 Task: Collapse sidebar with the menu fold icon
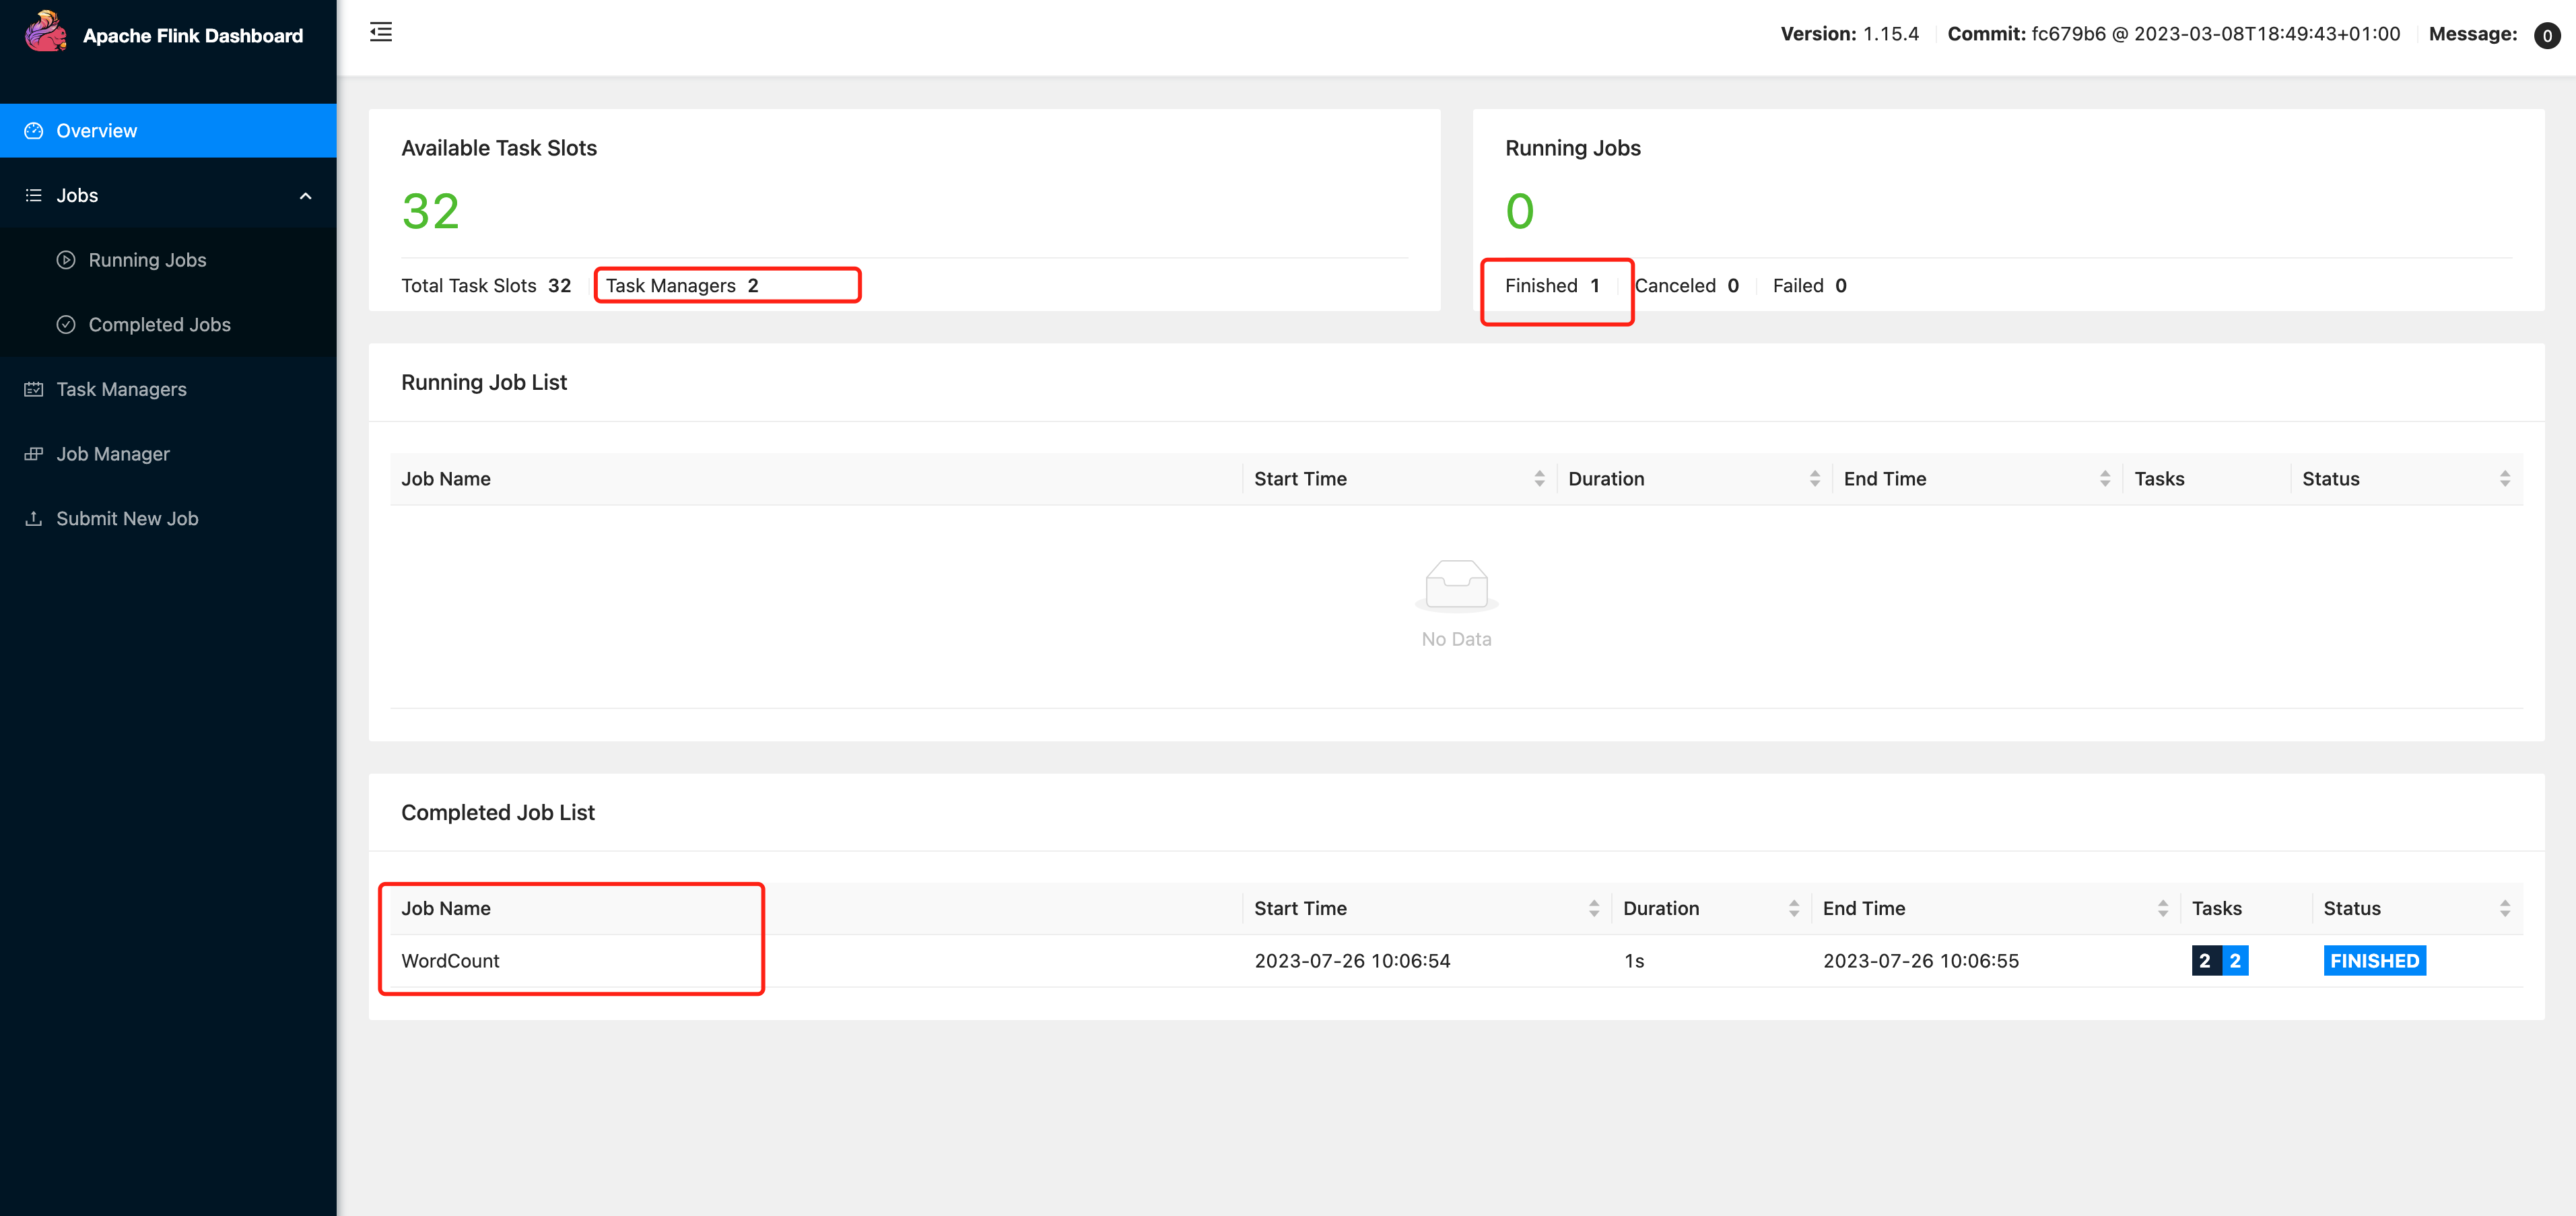point(381,32)
